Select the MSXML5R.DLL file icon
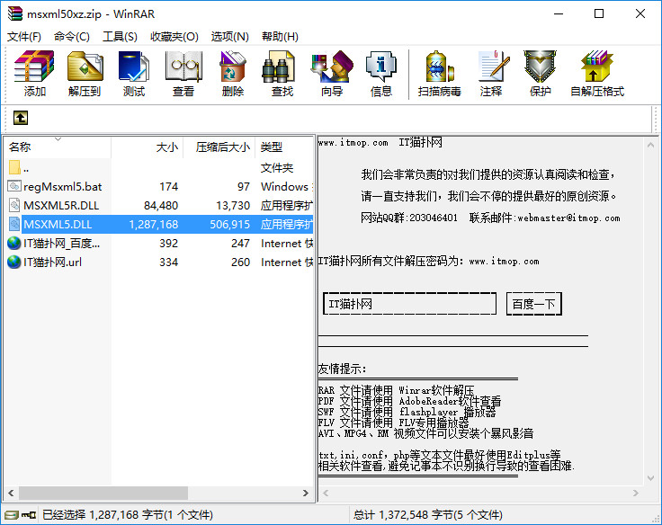The height and width of the screenshot is (525, 662). [14, 205]
